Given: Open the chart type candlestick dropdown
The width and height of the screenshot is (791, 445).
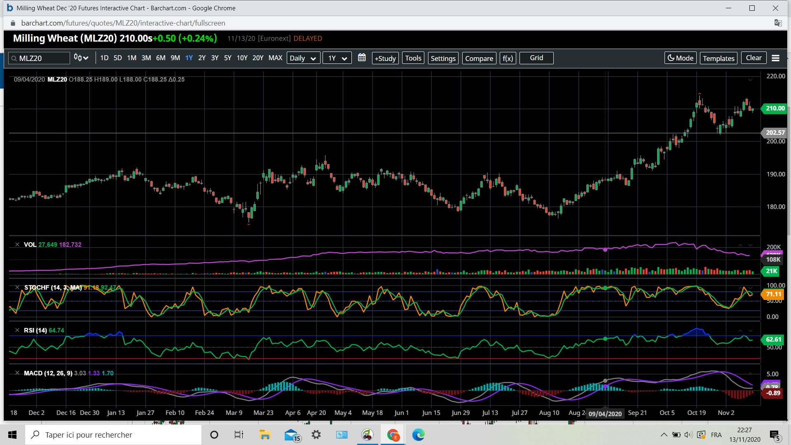Looking at the screenshot, I should [x=81, y=58].
